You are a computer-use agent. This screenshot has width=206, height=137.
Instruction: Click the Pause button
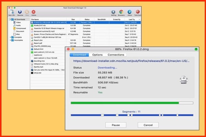click(x=116, y=125)
